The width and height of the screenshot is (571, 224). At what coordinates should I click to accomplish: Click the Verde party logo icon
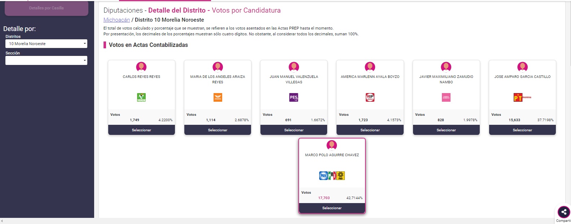(x=141, y=97)
